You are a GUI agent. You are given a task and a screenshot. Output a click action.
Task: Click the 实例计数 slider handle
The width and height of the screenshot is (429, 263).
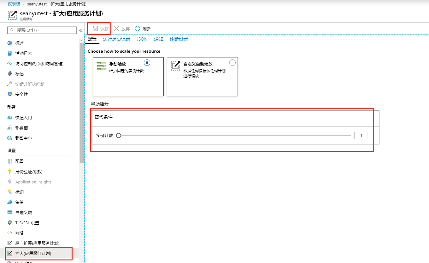tap(119, 135)
